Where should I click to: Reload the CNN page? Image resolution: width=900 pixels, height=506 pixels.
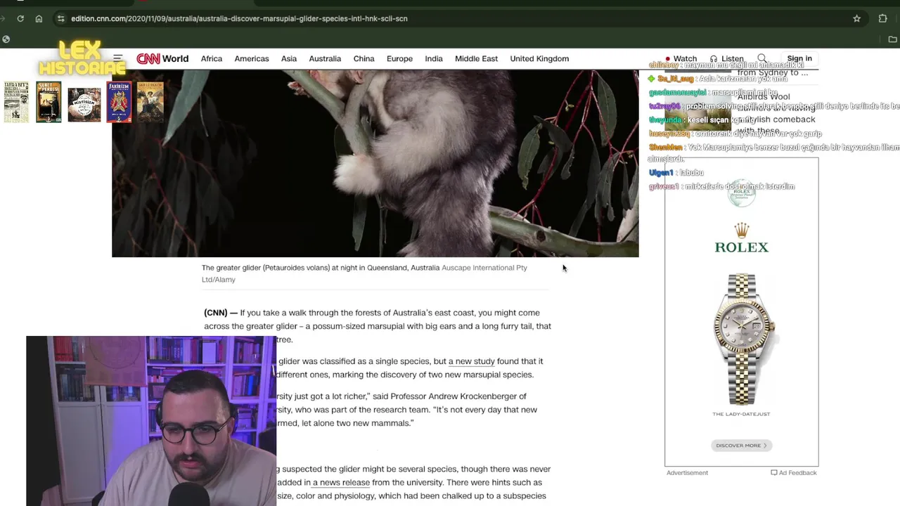point(20,18)
